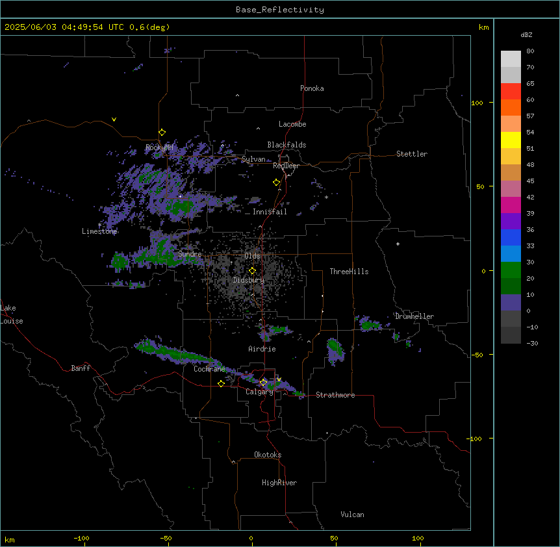The width and height of the screenshot is (560, 547).
Task: Click the Blackfalds city label
Action: coord(286,145)
